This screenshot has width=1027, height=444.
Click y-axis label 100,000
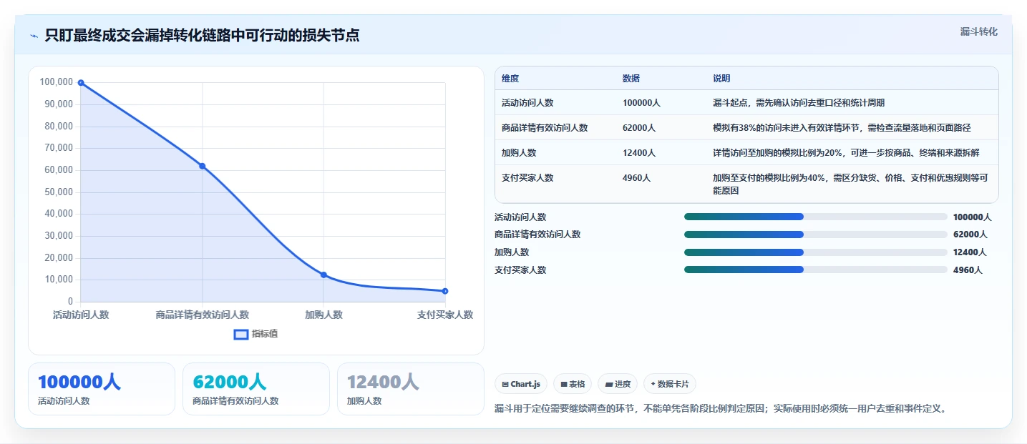[57, 82]
